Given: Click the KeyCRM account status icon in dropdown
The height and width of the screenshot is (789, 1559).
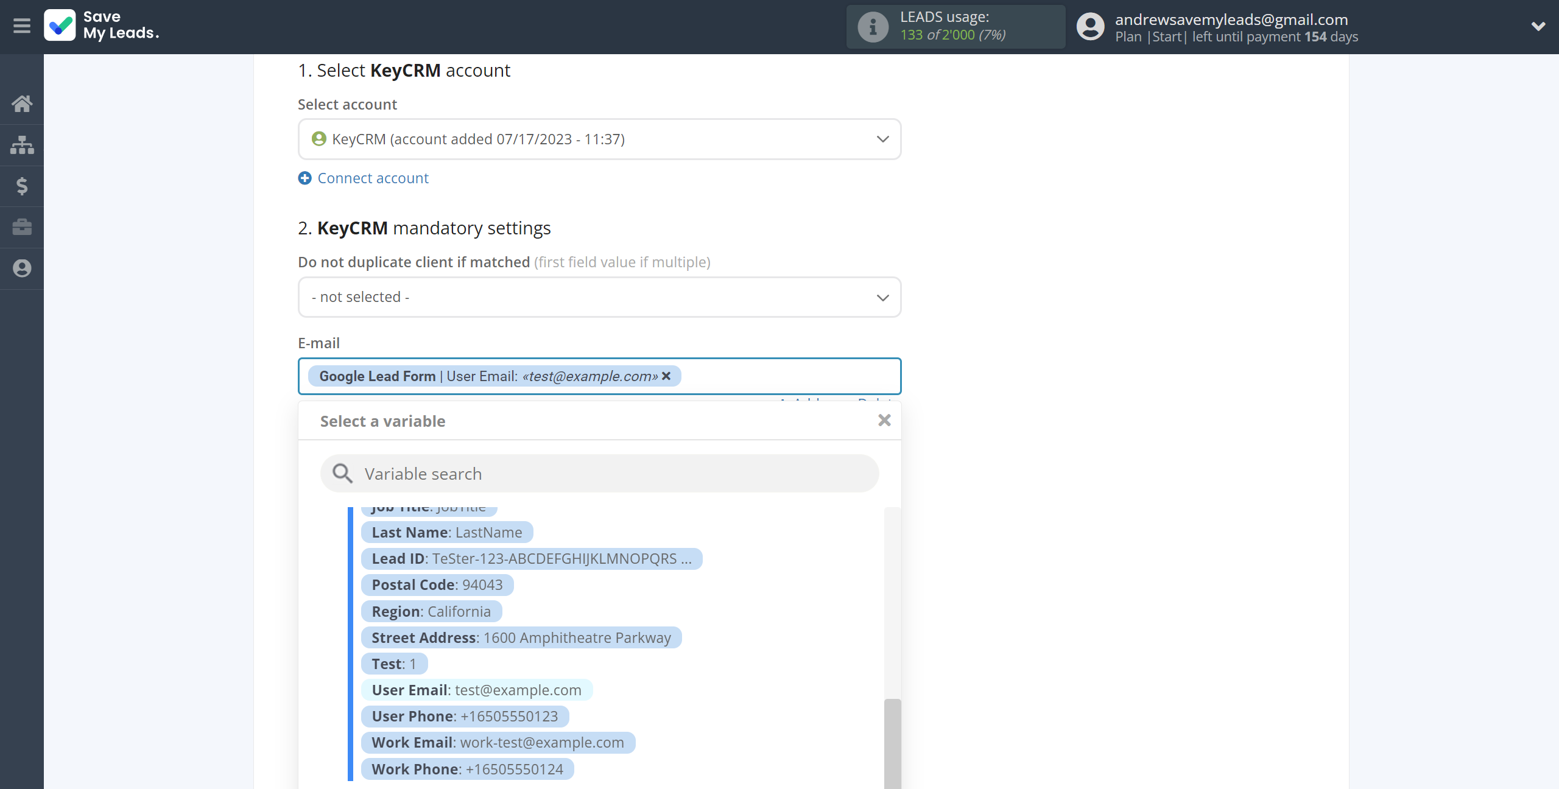Looking at the screenshot, I should click(318, 139).
